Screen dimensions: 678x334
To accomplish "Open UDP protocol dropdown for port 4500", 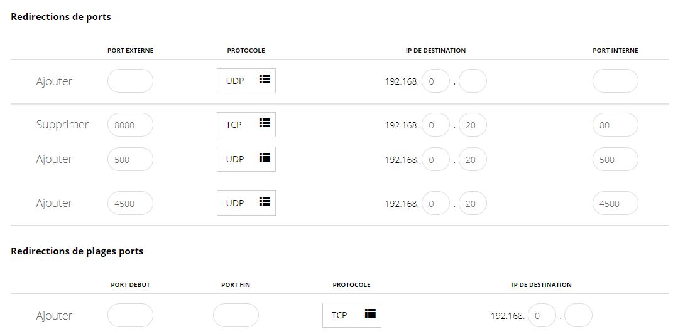I will [246, 203].
